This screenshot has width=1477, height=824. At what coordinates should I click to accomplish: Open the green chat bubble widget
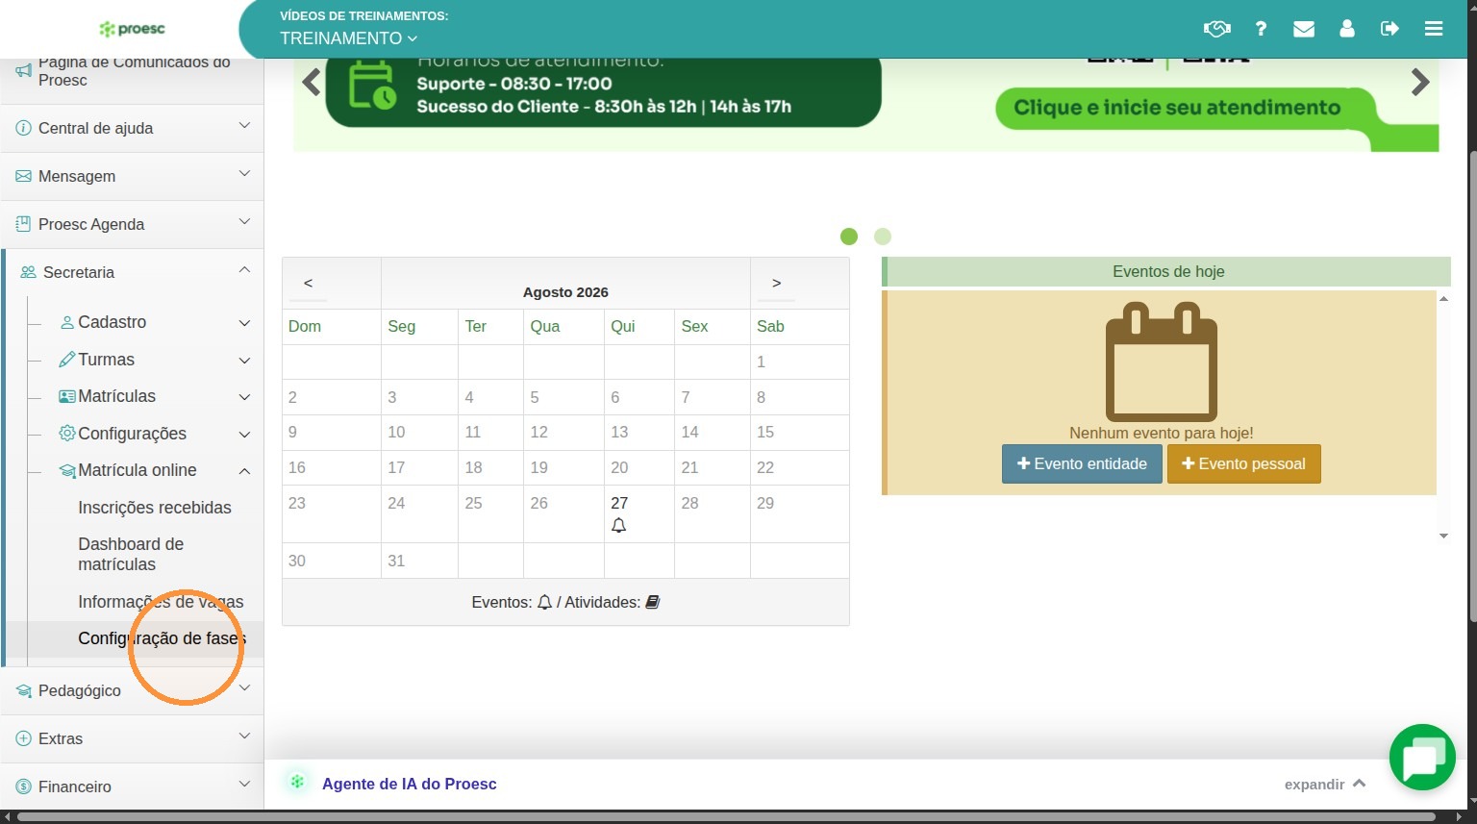pos(1422,758)
